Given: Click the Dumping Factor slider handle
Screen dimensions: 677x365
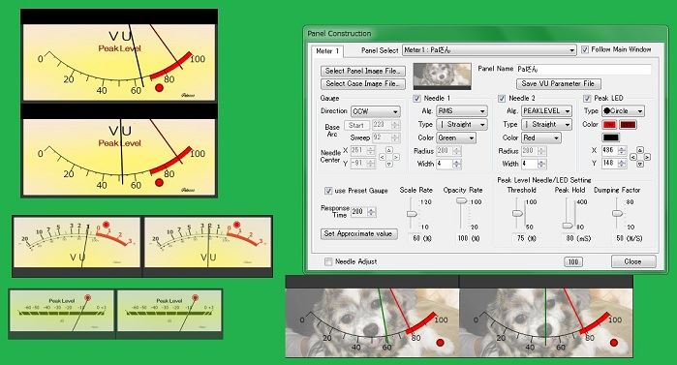Looking at the screenshot, I should pos(617,213).
